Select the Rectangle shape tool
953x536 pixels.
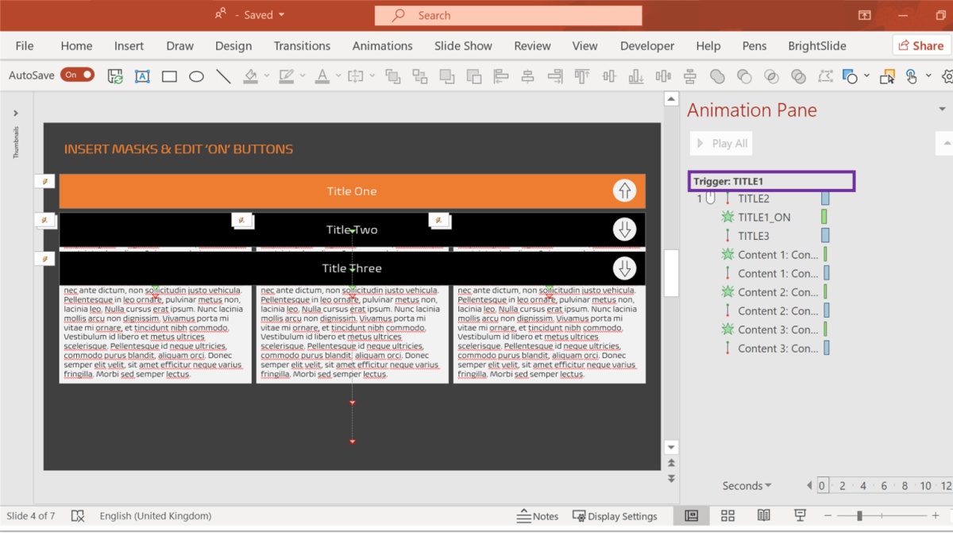(x=169, y=76)
